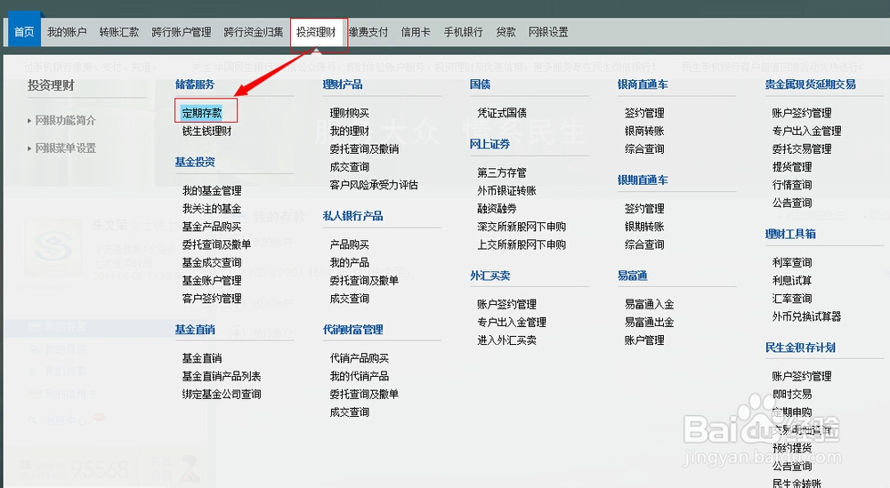
Task: Click 银期转账 link
Action: 644,227
